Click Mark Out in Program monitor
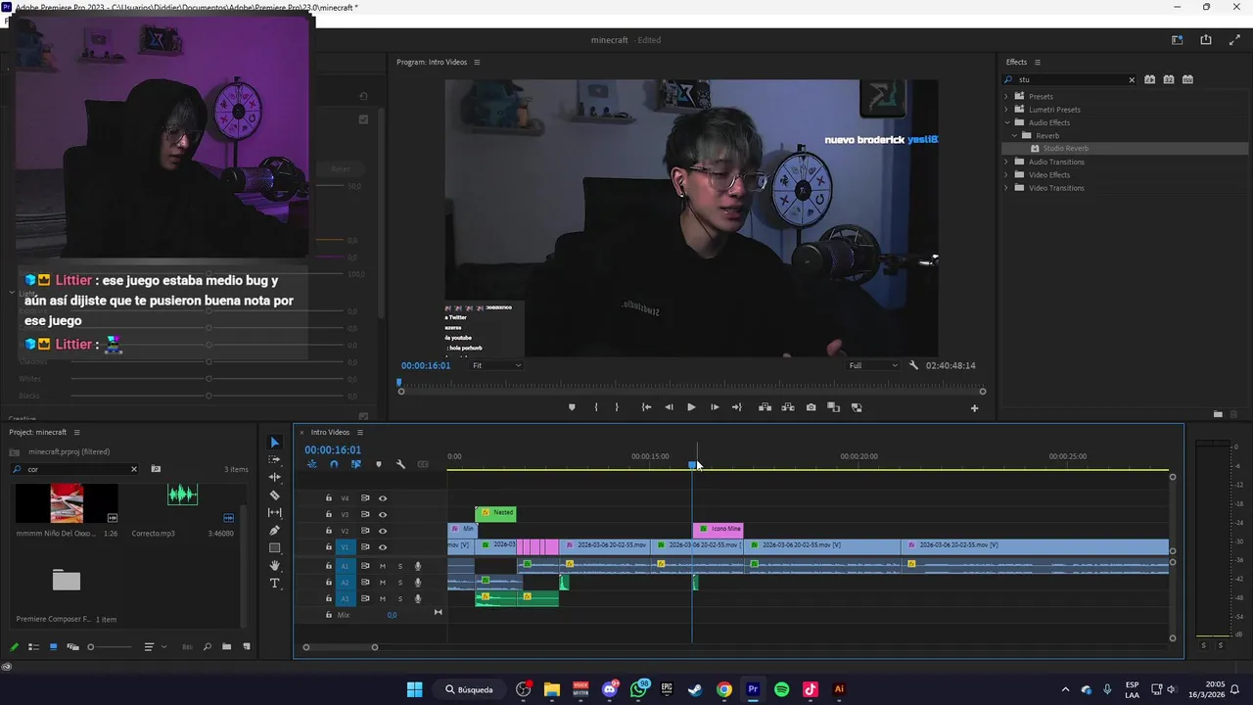The image size is (1253, 705). [617, 407]
